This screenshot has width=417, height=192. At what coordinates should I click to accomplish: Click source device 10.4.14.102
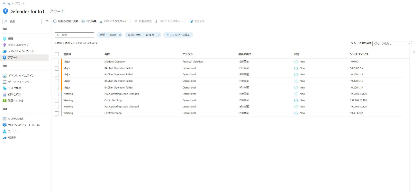(x=356, y=113)
